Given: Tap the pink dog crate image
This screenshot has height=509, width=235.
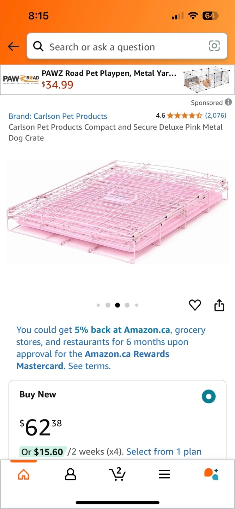Looking at the screenshot, I should click(117, 212).
